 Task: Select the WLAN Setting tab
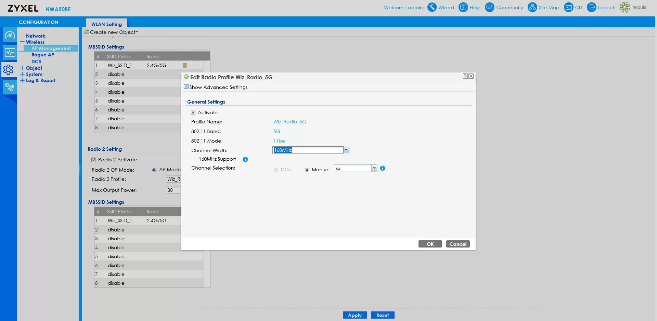coord(106,24)
